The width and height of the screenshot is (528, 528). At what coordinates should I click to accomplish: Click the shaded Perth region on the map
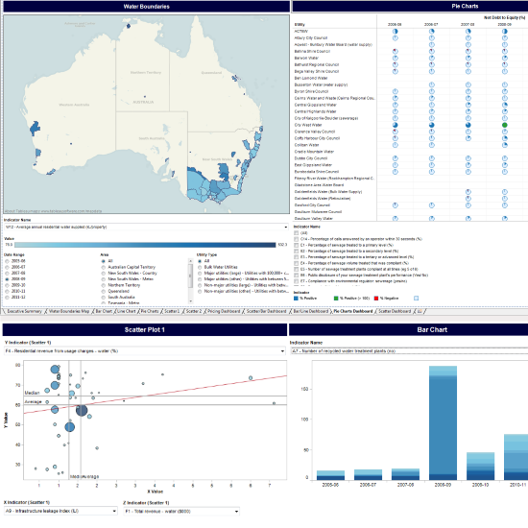pos(35,129)
